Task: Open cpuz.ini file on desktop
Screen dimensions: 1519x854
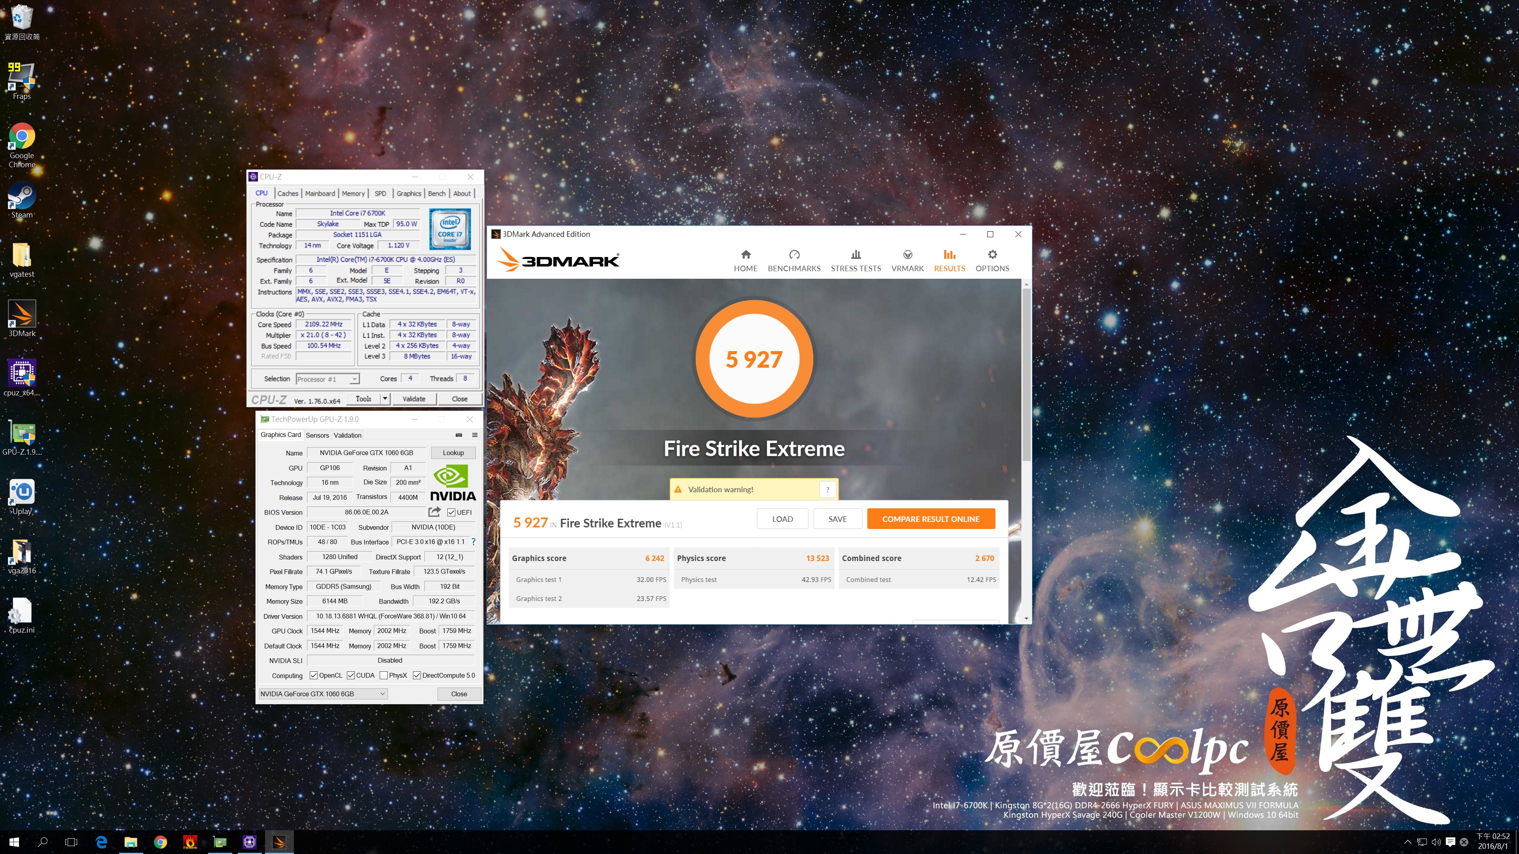Action: pyautogui.click(x=22, y=615)
